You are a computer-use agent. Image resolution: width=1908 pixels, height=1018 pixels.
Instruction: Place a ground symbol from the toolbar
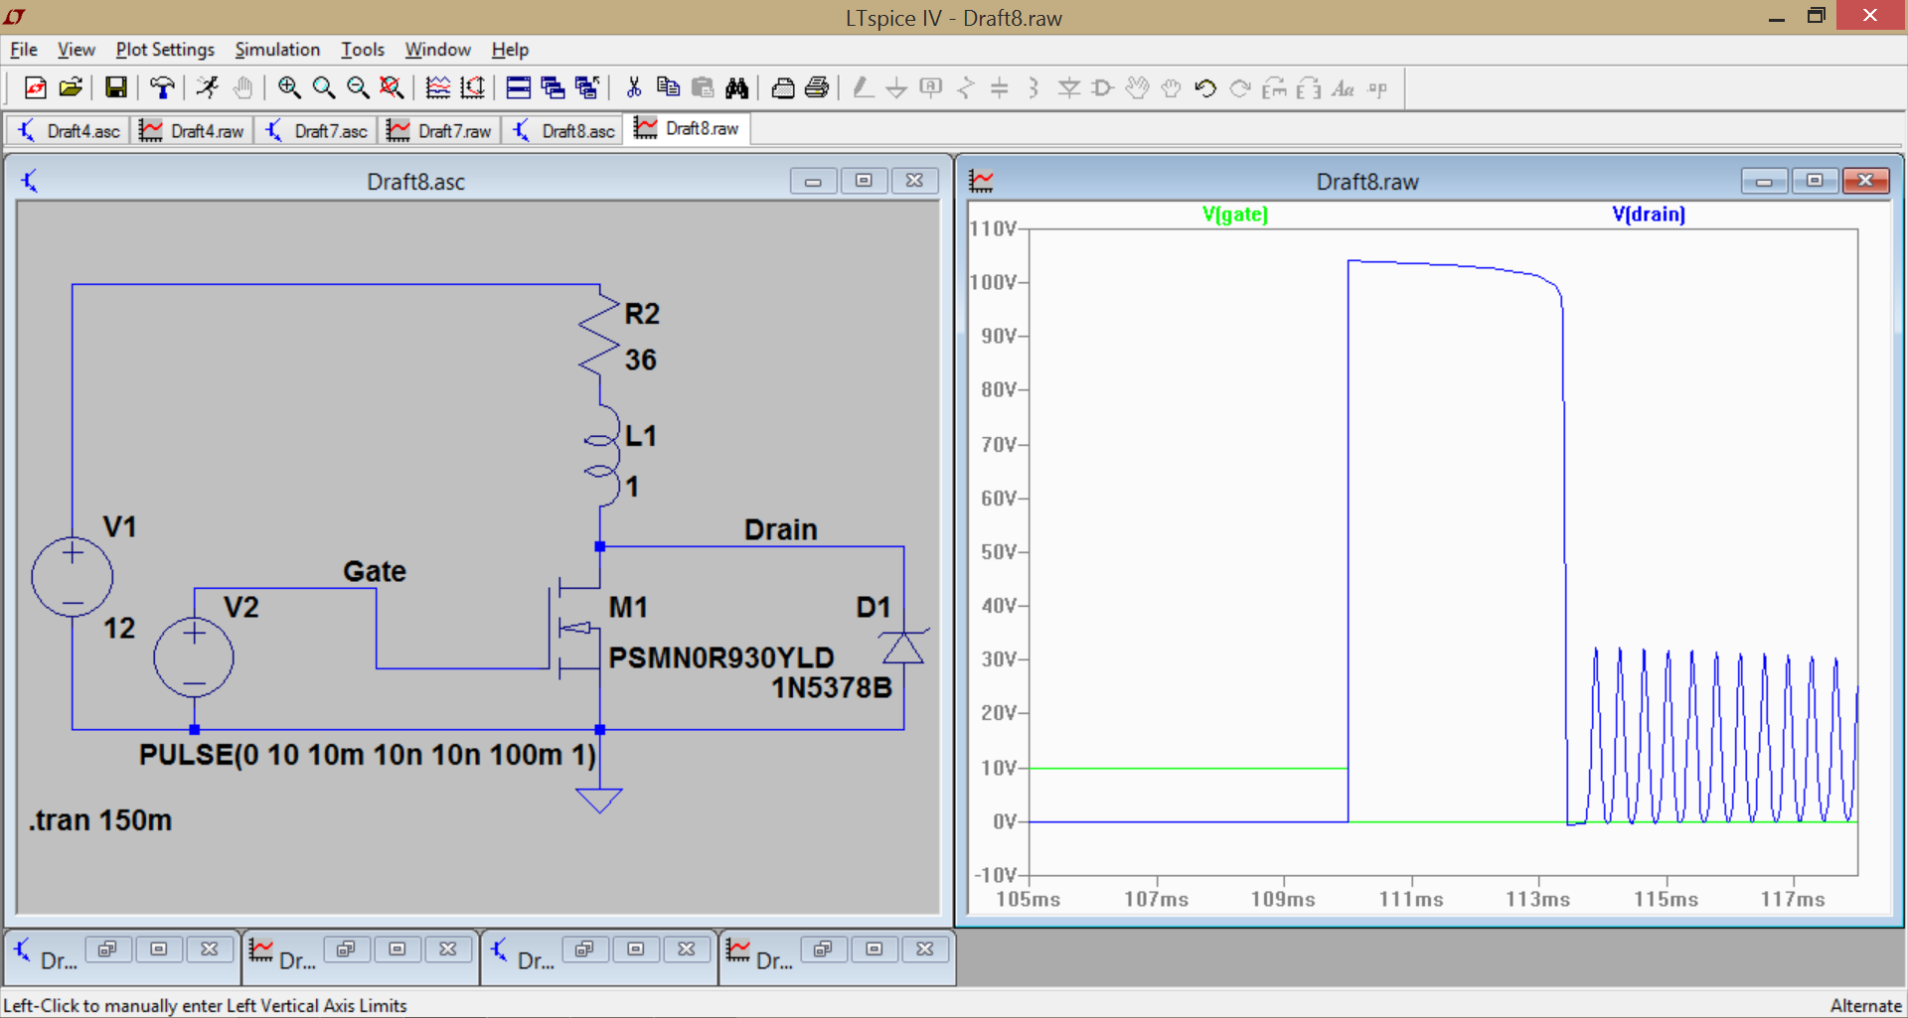tap(896, 88)
